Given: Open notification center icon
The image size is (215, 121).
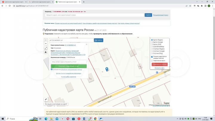Looking at the screenshot, I should pyautogui.click(x=211, y=119).
